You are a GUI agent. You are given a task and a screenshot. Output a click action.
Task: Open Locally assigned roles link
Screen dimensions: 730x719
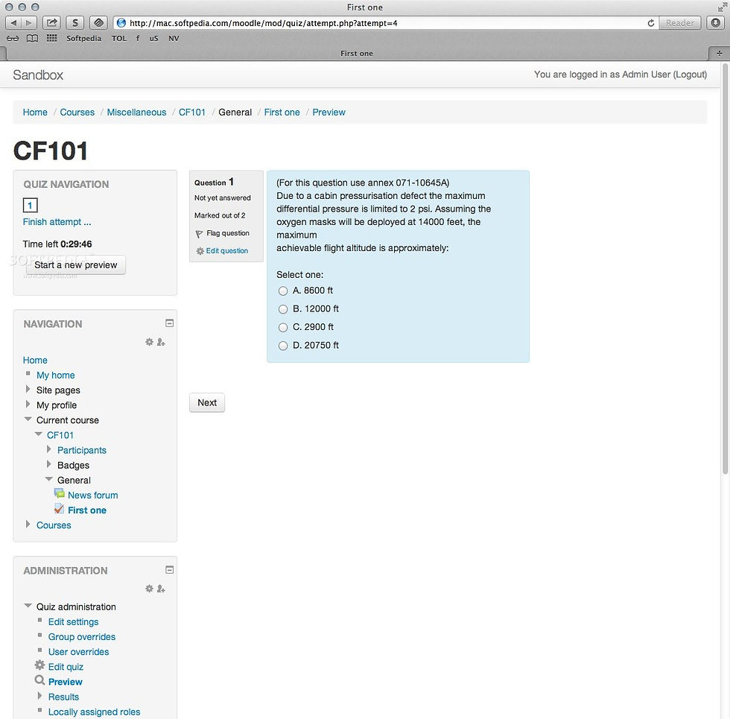pos(94,712)
